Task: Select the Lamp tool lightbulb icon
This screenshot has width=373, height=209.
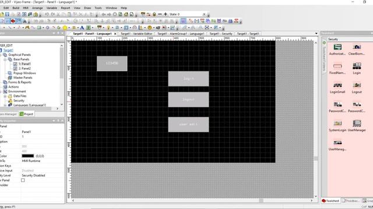Action: (x=108, y=28)
